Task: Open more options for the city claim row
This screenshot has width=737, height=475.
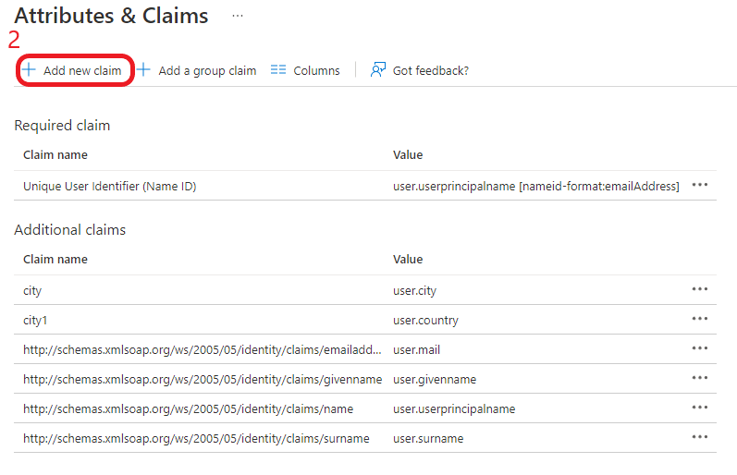Action: pos(699,289)
